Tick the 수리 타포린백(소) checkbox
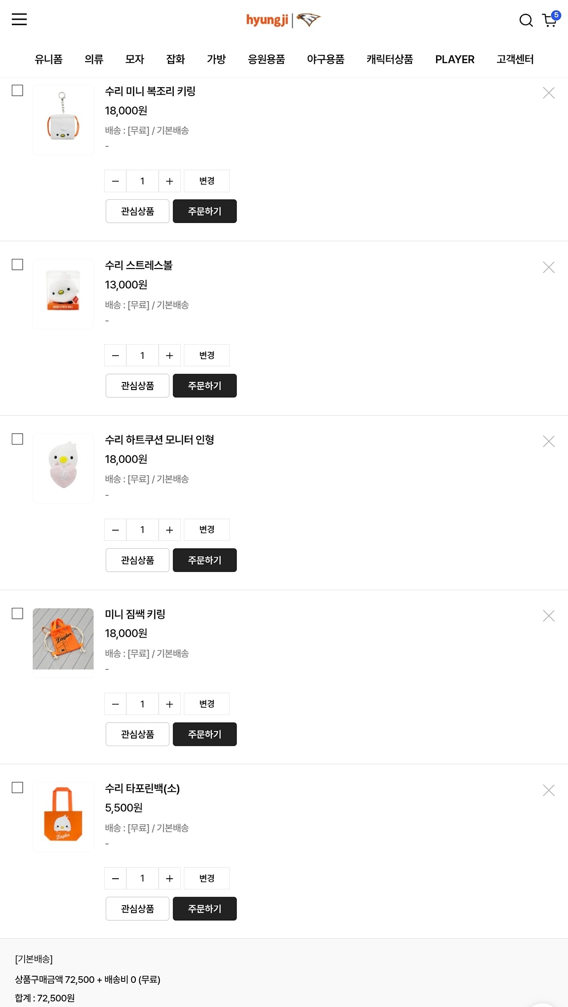568x1007 pixels. click(18, 788)
